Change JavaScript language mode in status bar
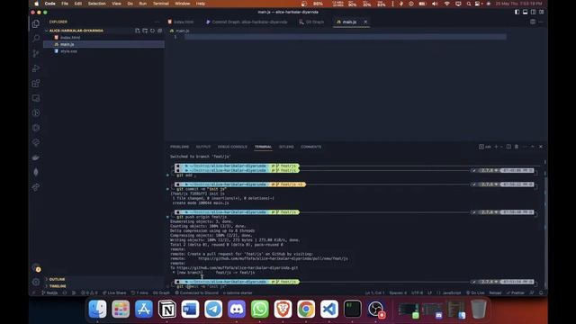 coord(452,292)
